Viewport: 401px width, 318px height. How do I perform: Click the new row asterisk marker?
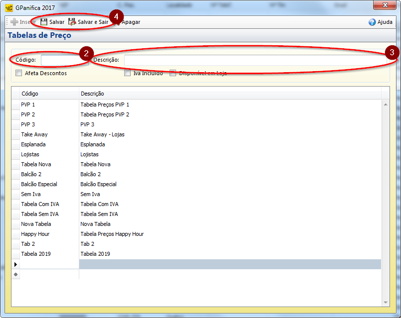tap(15, 274)
